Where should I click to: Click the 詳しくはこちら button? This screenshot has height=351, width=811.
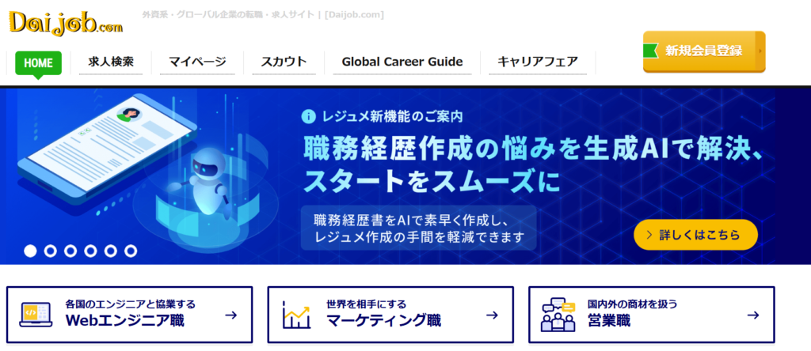tap(695, 235)
